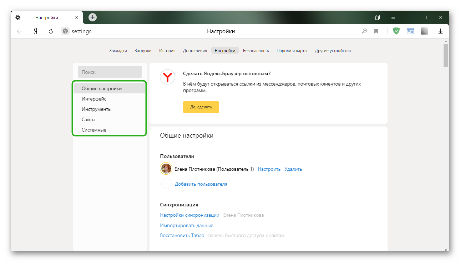
Task: Switch to Безопасность tab
Action: click(x=256, y=51)
